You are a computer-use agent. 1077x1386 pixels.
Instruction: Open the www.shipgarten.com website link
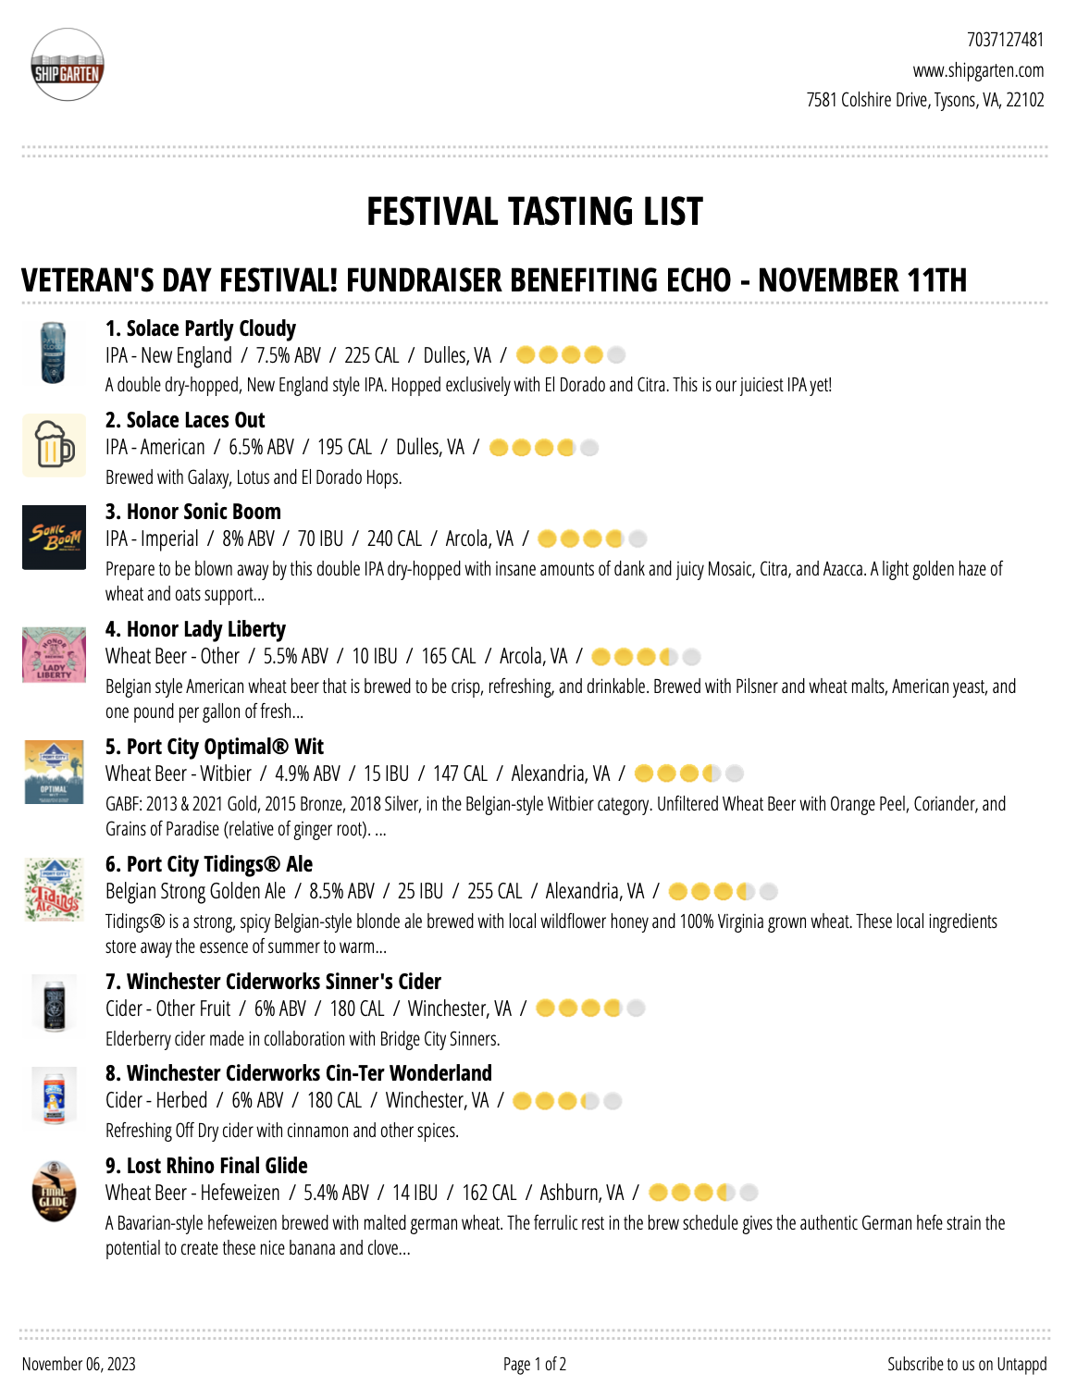[978, 70]
